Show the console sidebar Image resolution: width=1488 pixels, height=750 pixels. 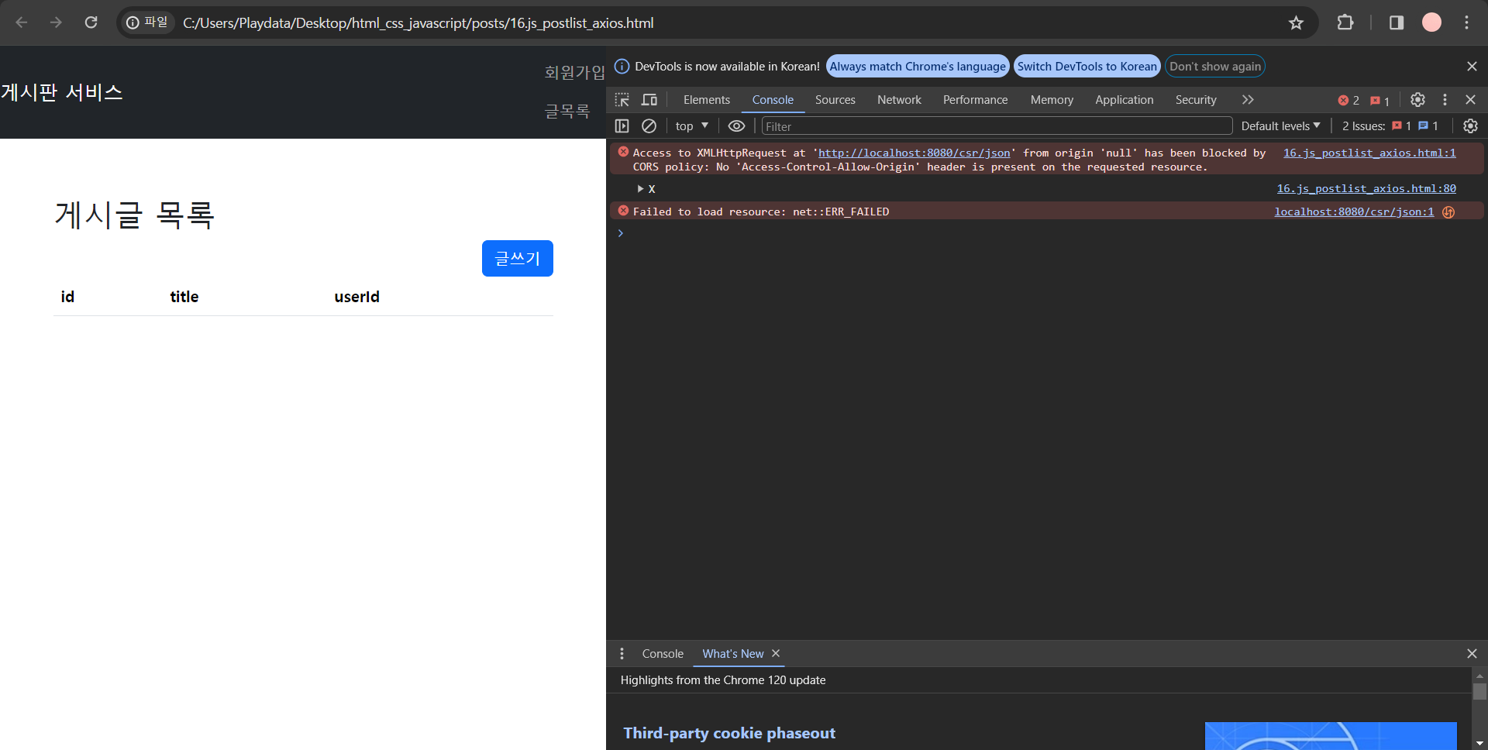(622, 126)
